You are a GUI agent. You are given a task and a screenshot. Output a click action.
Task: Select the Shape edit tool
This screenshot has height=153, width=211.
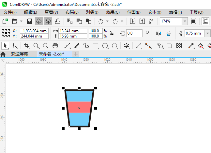(x=15, y=46)
